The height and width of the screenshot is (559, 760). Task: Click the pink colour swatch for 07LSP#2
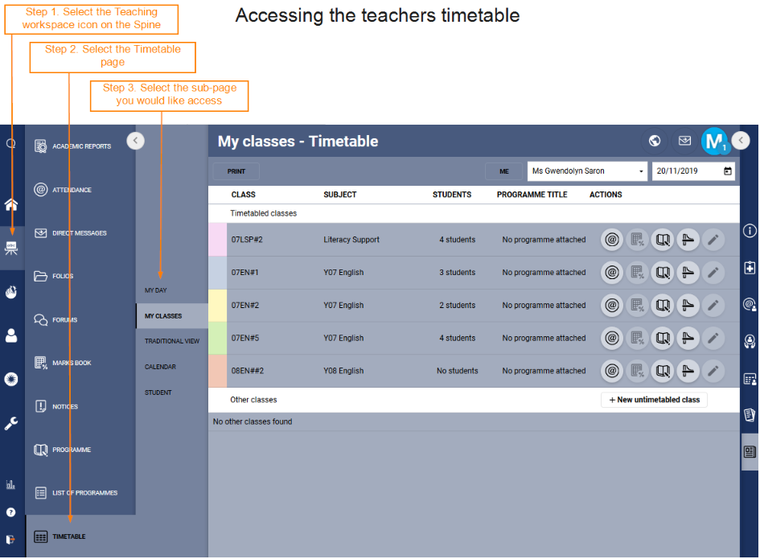pyautogui.click(x=217, y=240)
